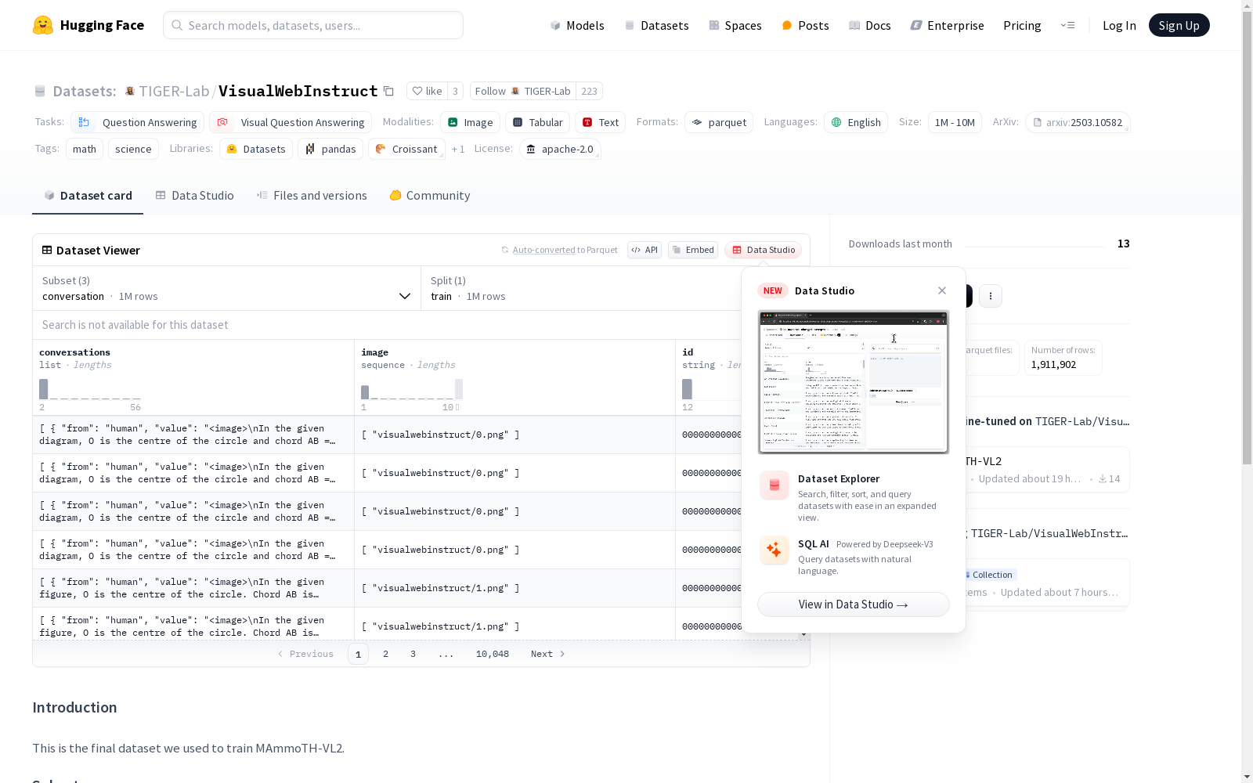Click the search models, datasets, users field
The width and height of the screenshot is (1253, 783).
coord(313,25)
